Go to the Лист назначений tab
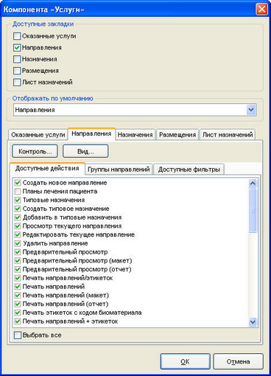271x376 pixels. coord(228,135)
